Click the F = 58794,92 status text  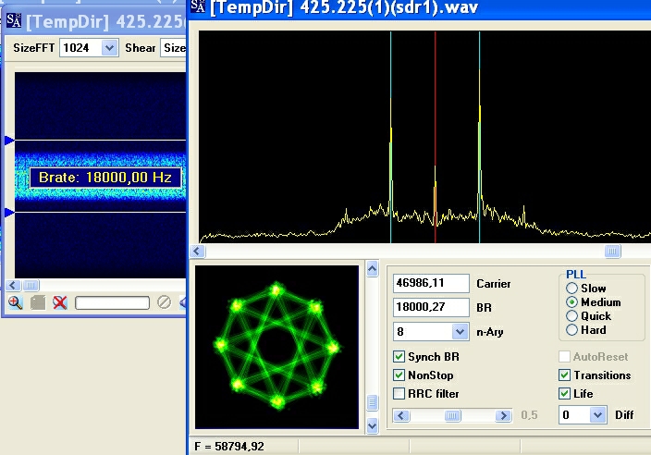229,447
